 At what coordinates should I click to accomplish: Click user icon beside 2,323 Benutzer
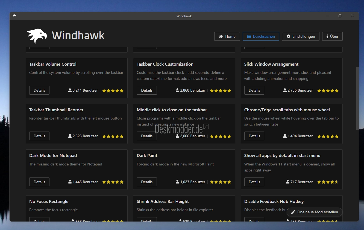tap(70, 136)
